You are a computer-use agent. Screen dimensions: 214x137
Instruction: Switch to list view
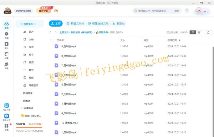coord(193,32)
